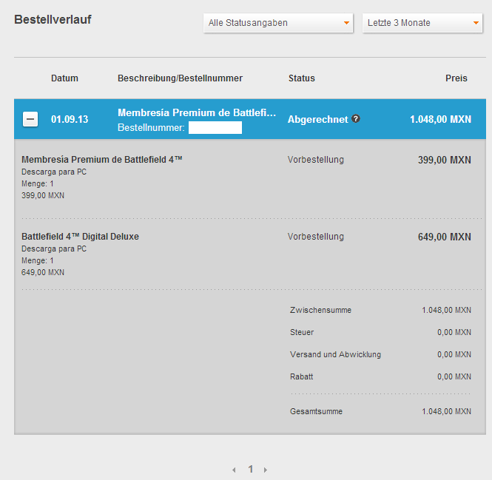Click Vorbestellung status of Digital Deluxe item

click(316, 237)
